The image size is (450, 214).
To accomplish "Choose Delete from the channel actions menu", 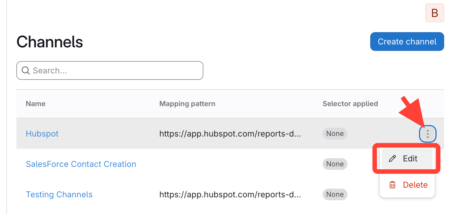I will [x=415, y=185].
